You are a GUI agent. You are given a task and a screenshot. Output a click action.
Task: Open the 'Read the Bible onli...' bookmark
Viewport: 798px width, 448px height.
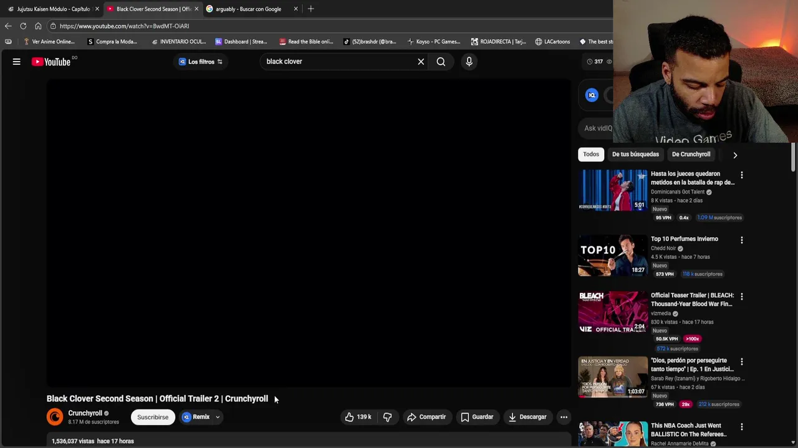[x=306, y=42]
